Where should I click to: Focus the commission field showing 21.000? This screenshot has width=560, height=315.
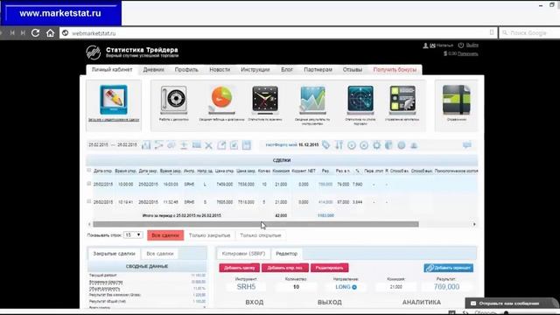[x=395, y=287]
